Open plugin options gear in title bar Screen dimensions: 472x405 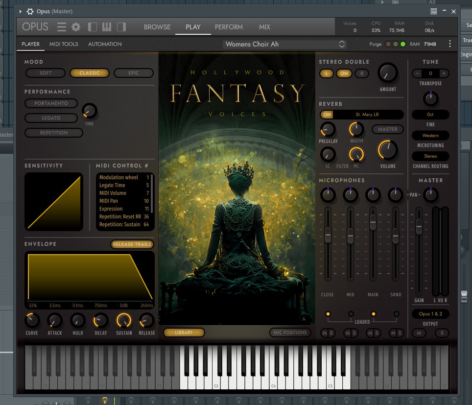tap(30, 11)
